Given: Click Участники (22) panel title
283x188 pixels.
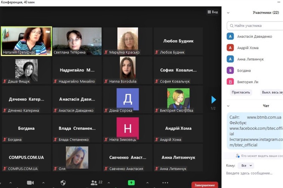Looking at the screenshot, I should coord(266,13).
